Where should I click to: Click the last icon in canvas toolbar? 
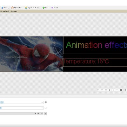[125, 90]
